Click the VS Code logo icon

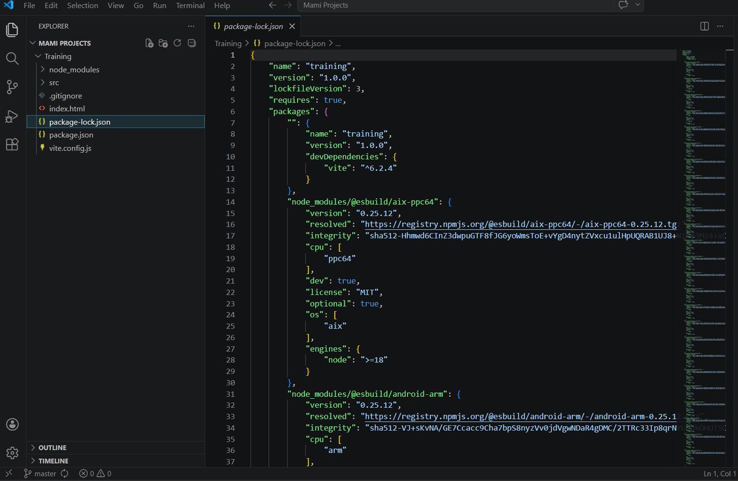(8, 6)
